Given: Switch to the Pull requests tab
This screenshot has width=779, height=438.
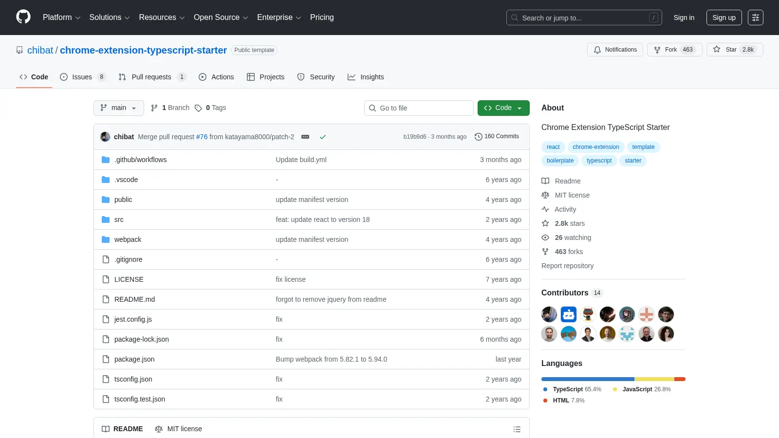Looking at the screenshot, I should [152, 77].
